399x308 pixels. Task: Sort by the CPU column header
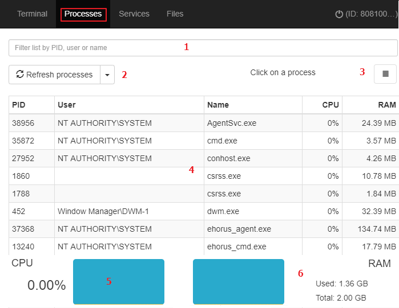(331, 105)
